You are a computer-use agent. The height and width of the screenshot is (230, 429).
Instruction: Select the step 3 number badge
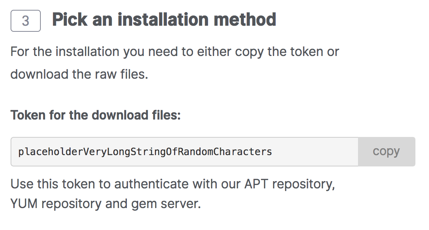tap(26, 21)
